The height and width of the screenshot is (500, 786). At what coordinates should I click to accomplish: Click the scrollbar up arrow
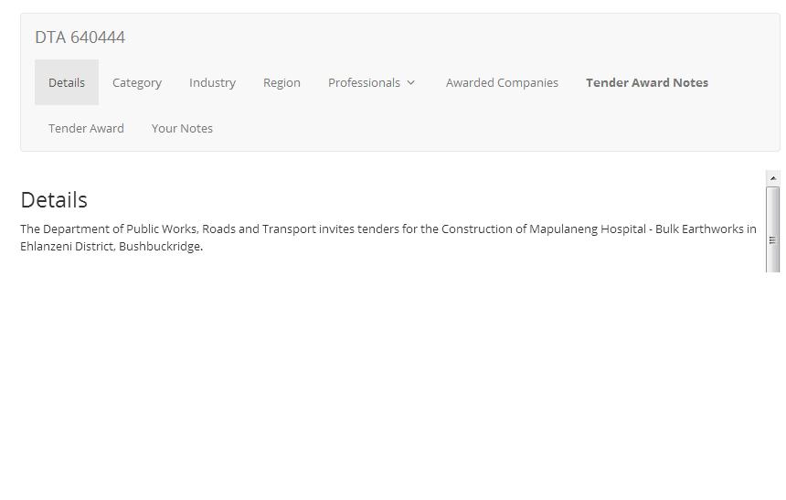773,178
